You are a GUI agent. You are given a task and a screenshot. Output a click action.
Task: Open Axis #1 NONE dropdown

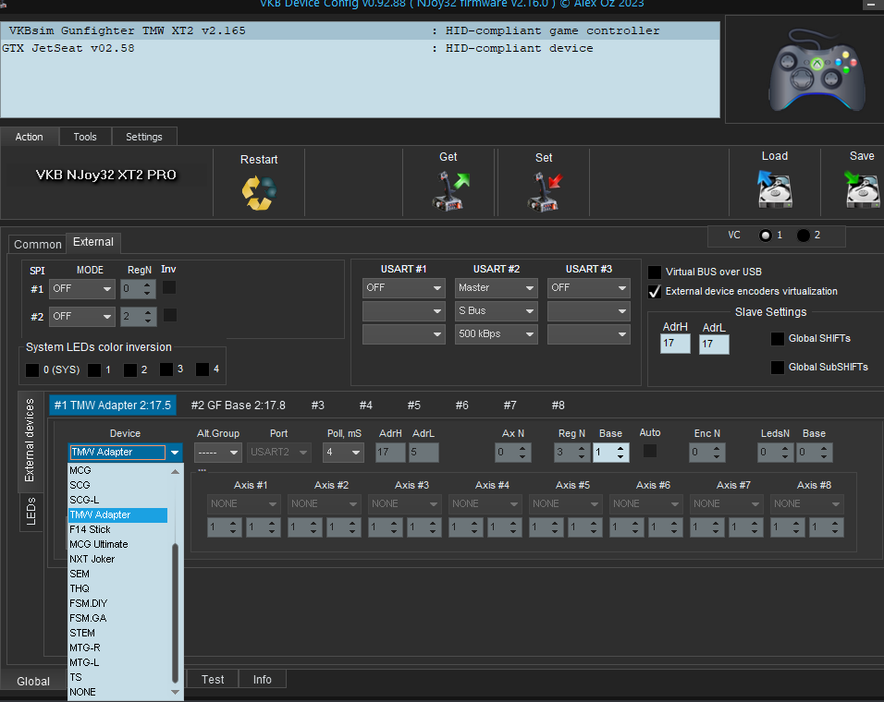(x=243, y=503)
